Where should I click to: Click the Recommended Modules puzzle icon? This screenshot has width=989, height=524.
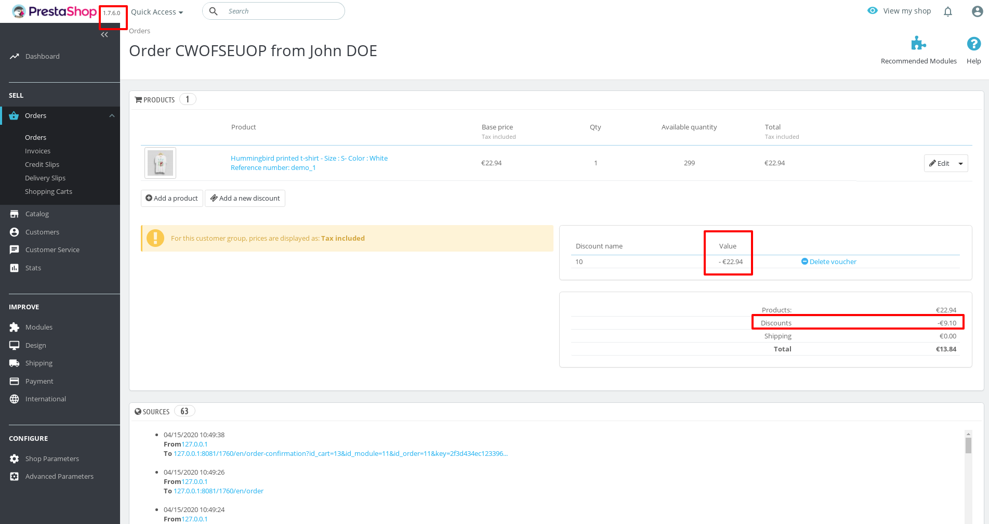pyautogui.click(x=918, y=44)
